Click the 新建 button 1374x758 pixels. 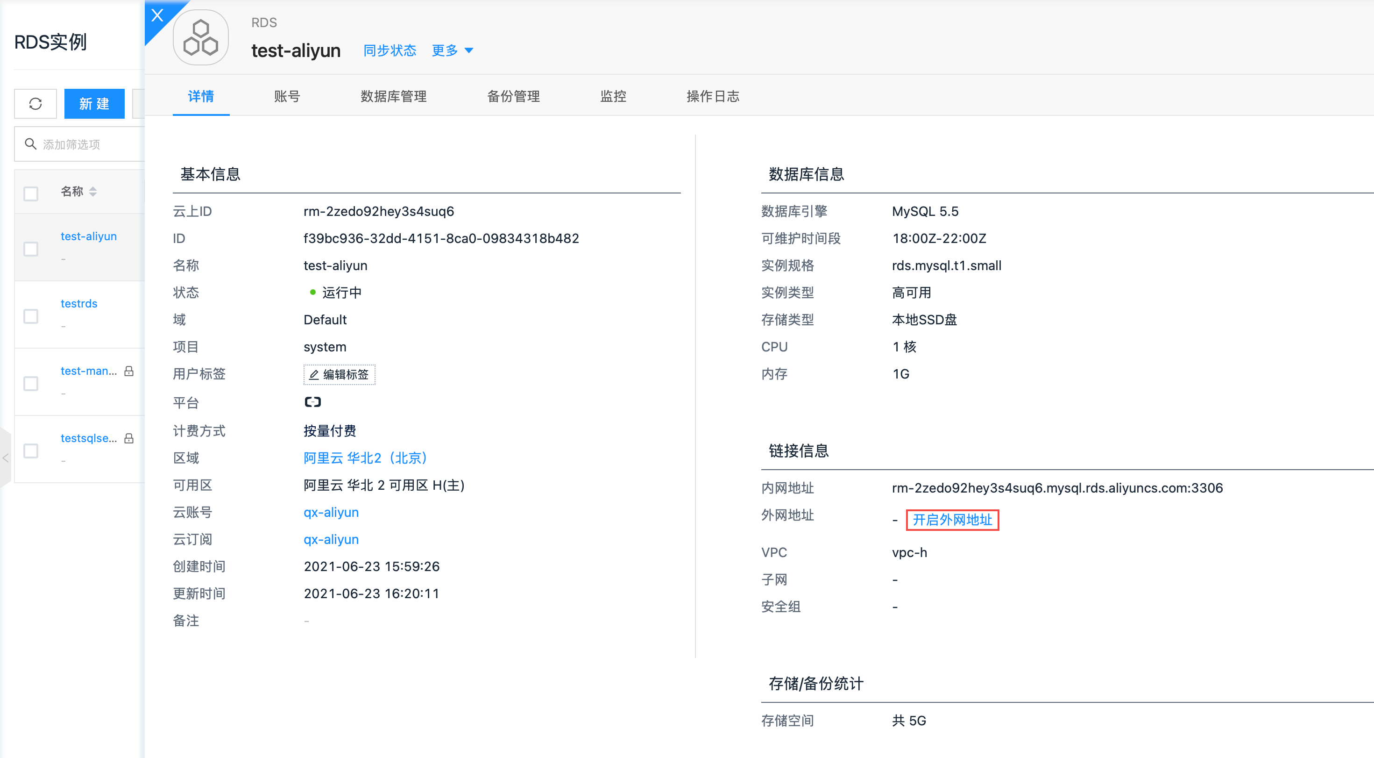click(x=94, y=104)
